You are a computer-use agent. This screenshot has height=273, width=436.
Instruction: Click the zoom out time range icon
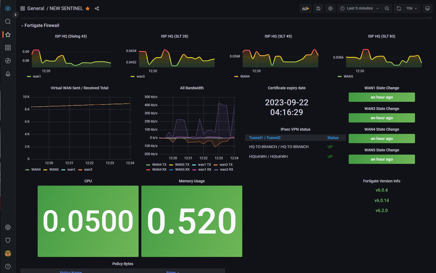(x=387, y=8)
